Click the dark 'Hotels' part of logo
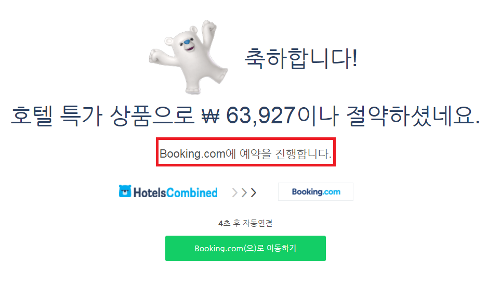 150,193
